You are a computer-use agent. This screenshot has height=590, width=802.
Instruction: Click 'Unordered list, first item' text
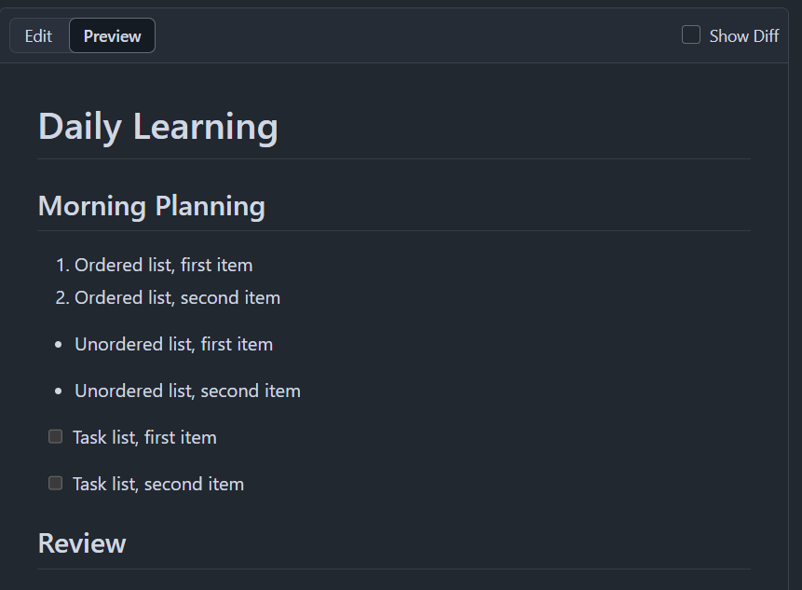[x=174, y=344]
